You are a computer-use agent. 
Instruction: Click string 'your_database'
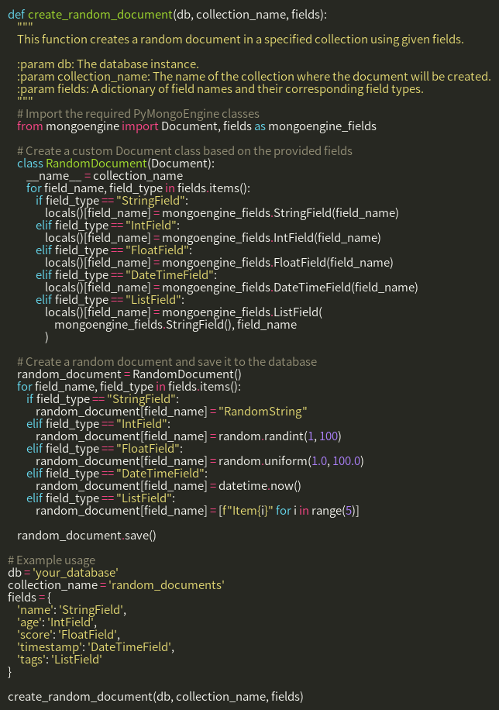click(76, 572)
